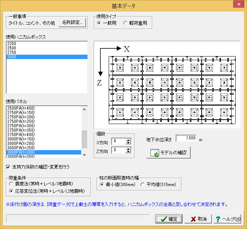Increase Z方向 count with up arrow
This screenshot has width=247, height=229.
point(128,149)
